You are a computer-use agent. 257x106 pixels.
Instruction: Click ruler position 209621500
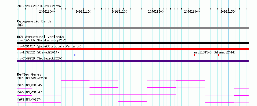pos(228,11)
